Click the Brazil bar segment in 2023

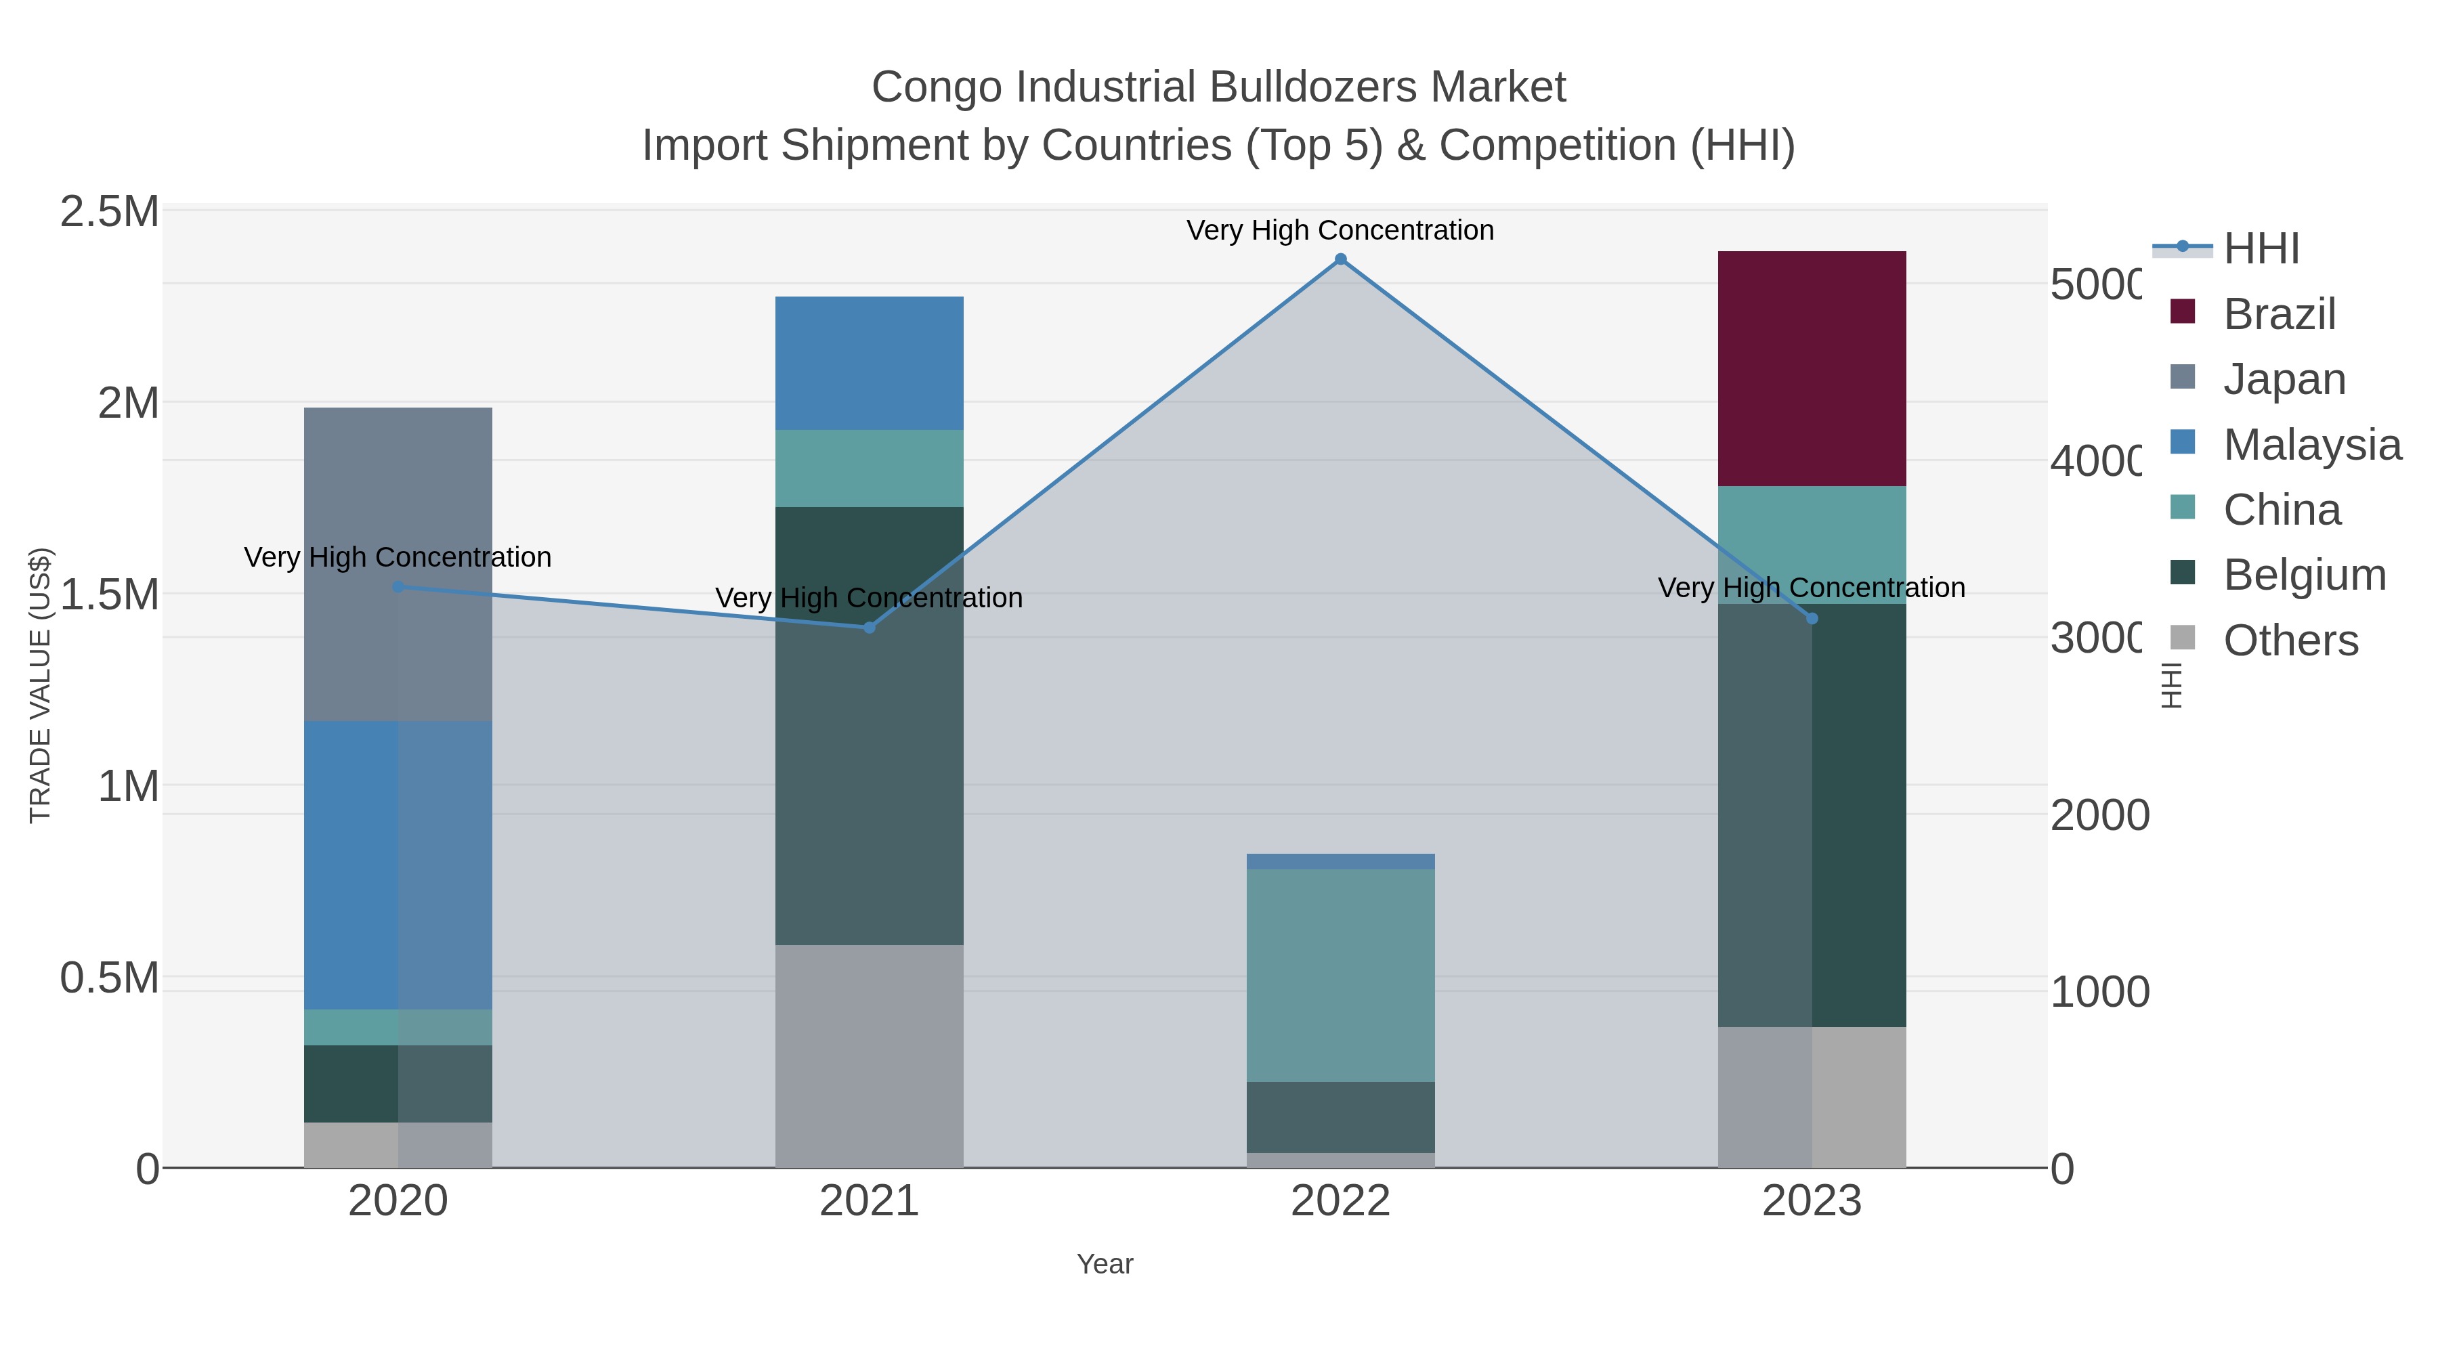1812,369
